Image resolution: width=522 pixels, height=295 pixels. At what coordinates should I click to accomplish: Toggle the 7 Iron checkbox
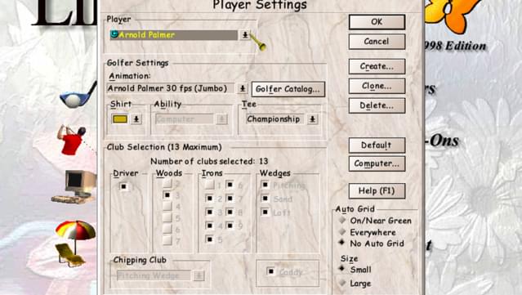click(230, 199)
